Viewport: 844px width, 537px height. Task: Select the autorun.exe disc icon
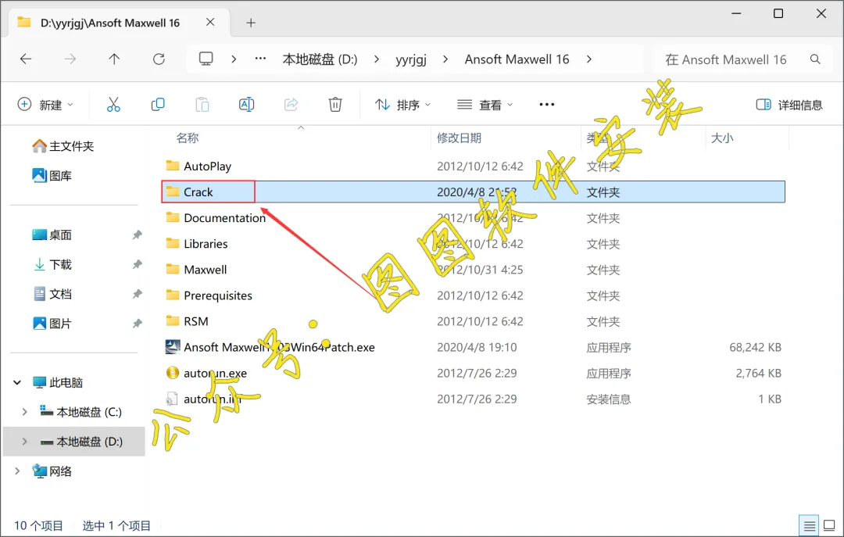[173, 373]
